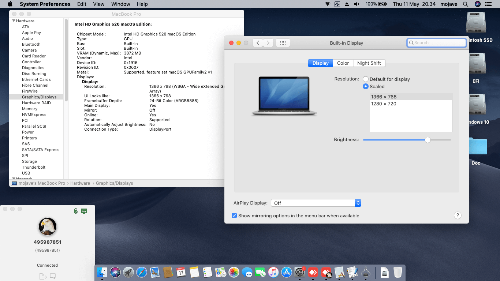Click AnyDesk file transfer icon
The width and height of the screenshot is (500, 281).
coord(42,276)
